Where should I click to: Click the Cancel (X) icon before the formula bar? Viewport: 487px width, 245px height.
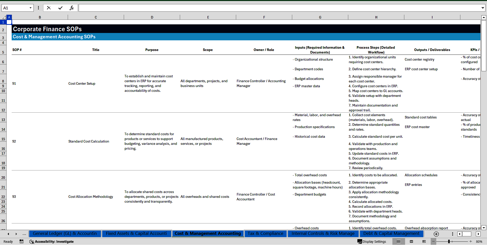(49, 8)
